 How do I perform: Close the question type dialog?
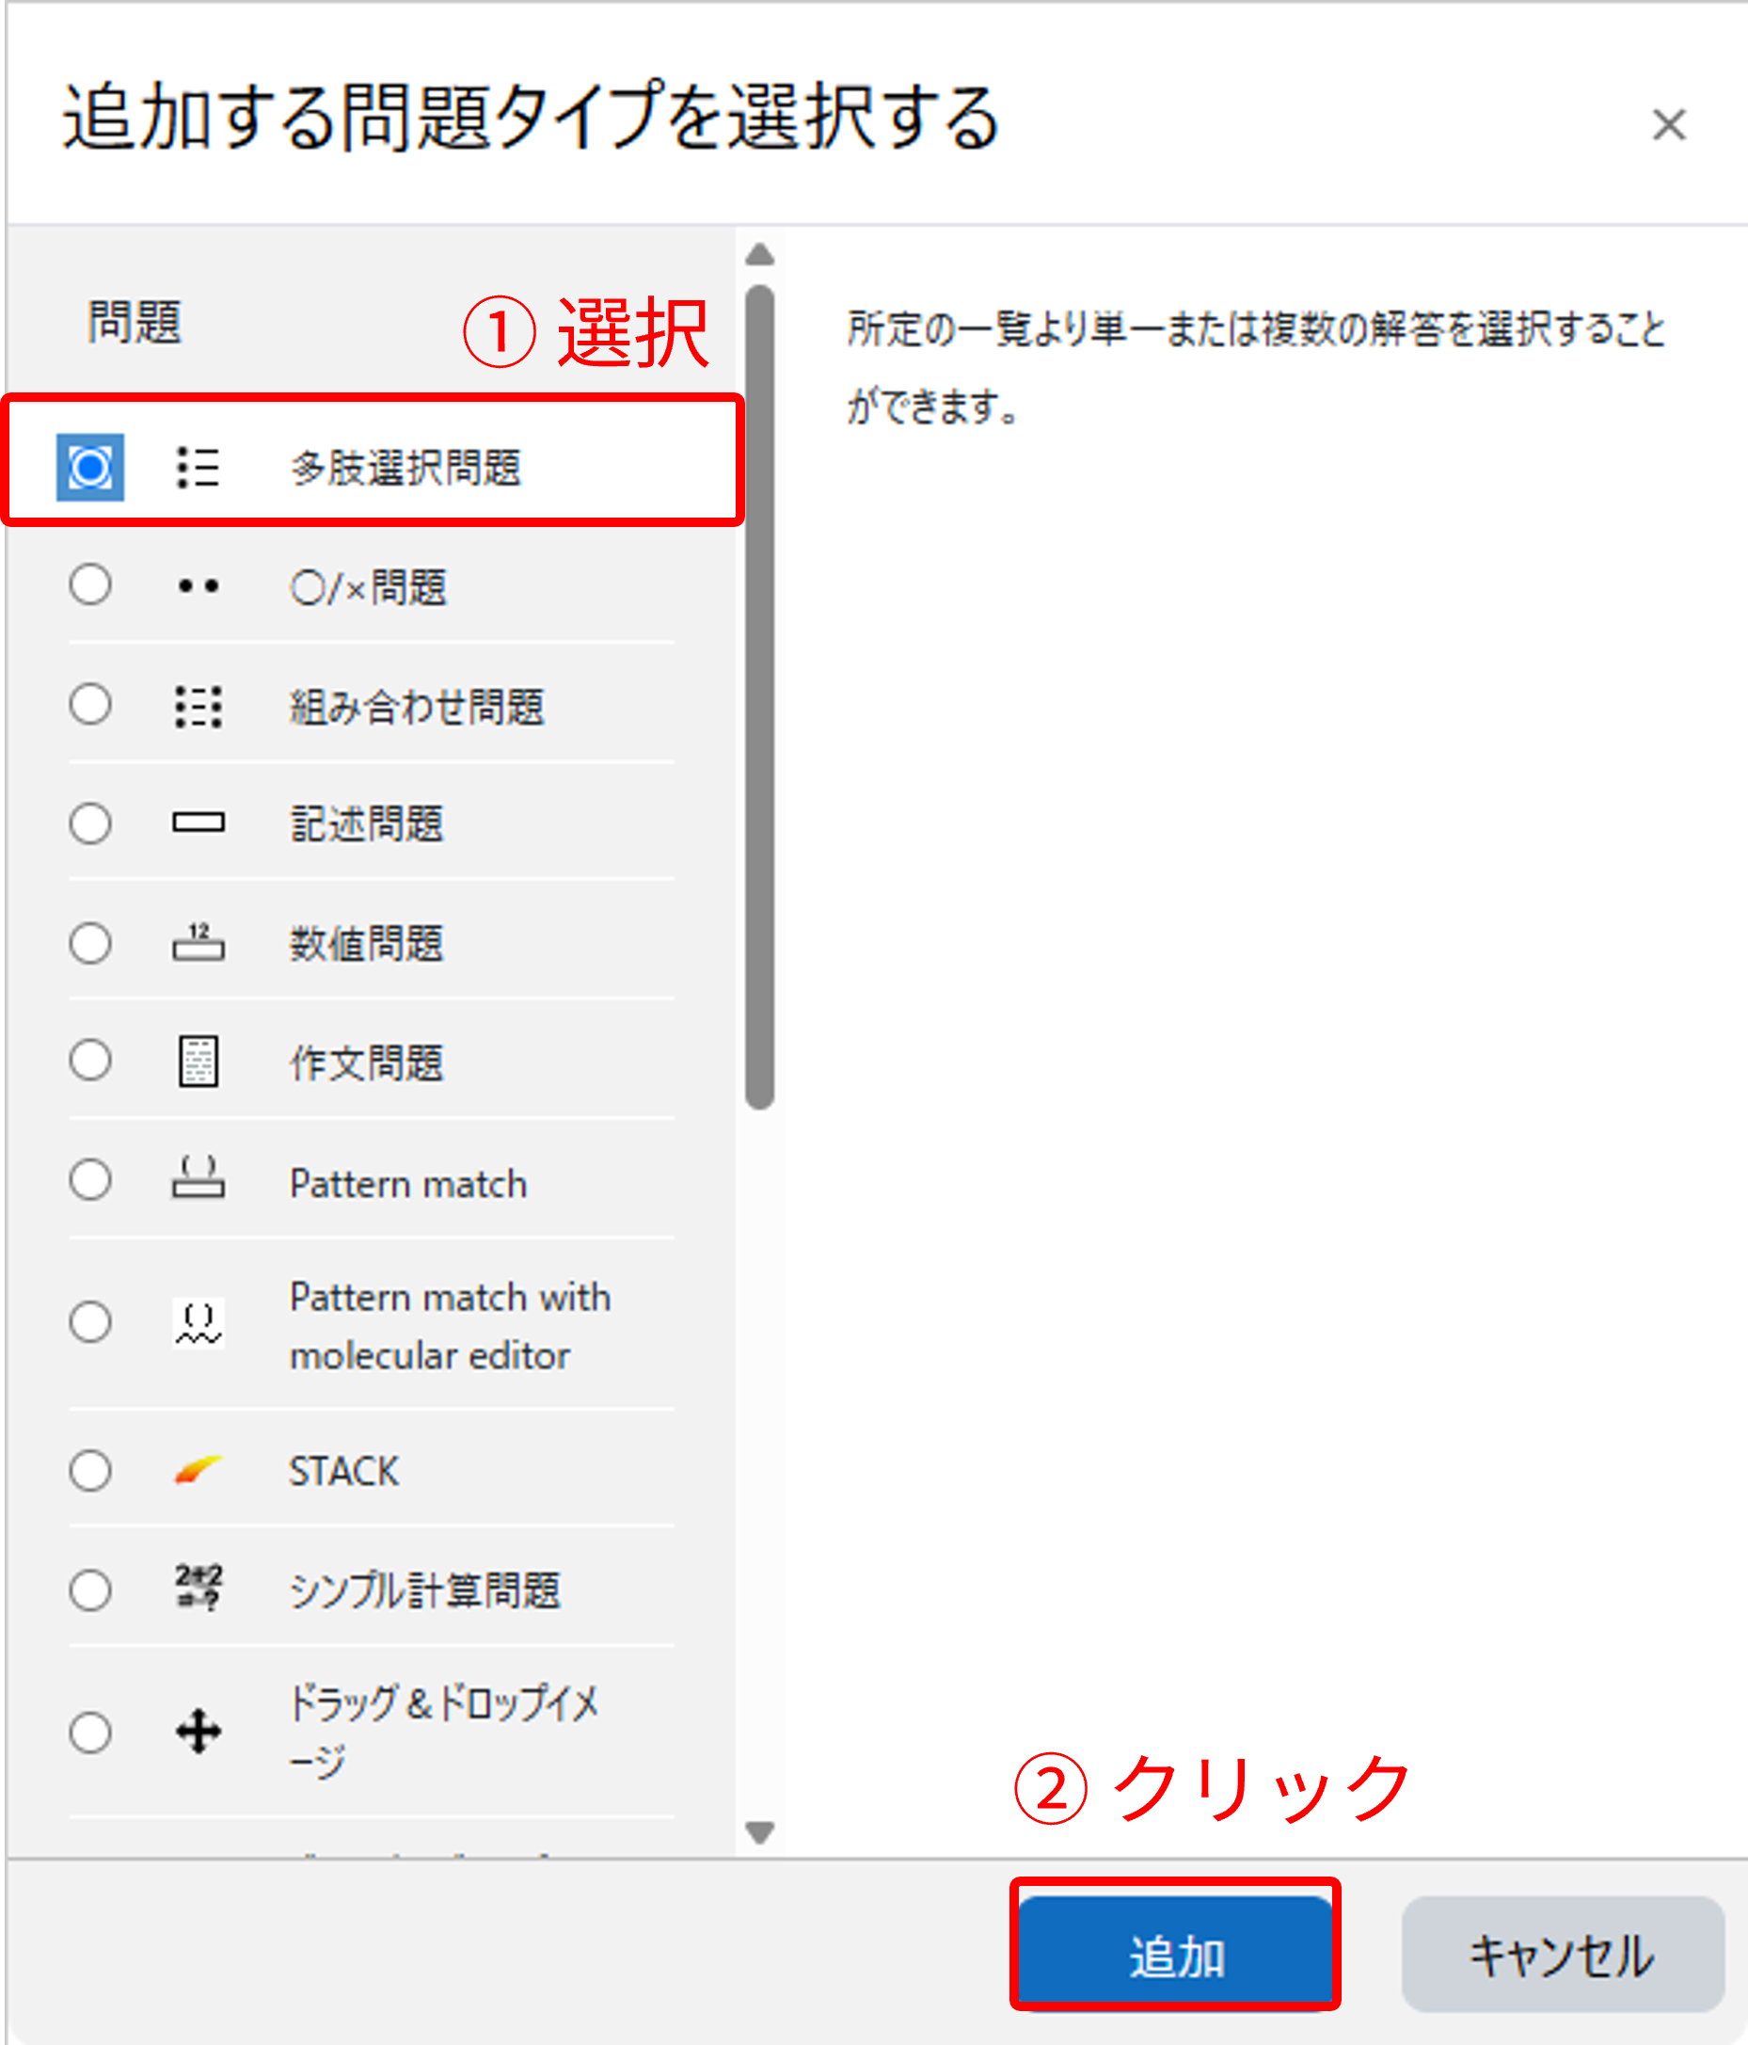click(1669, 124)
